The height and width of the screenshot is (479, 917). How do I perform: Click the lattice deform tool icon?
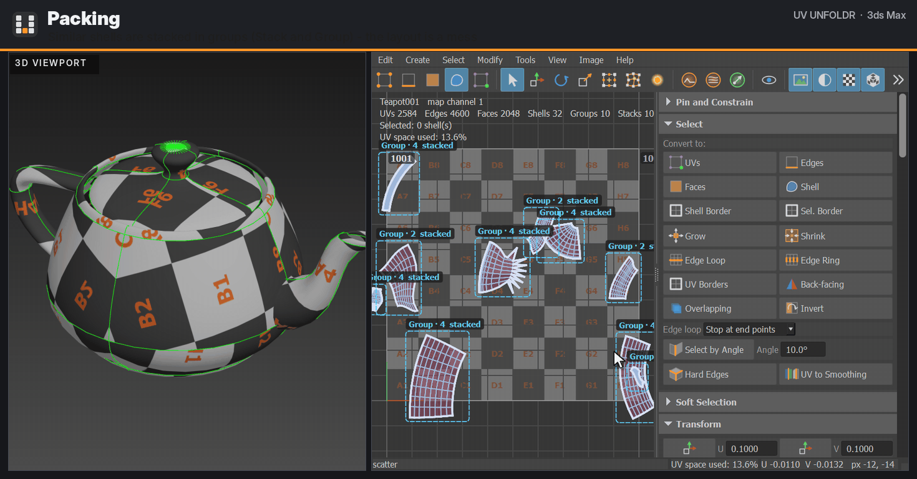(x=633, y=80)
